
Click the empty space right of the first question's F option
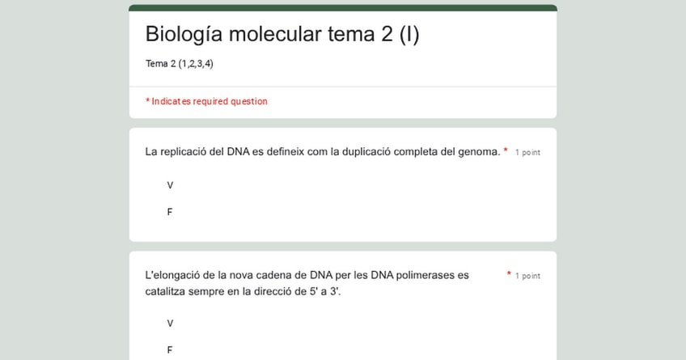tap(364, 212)
